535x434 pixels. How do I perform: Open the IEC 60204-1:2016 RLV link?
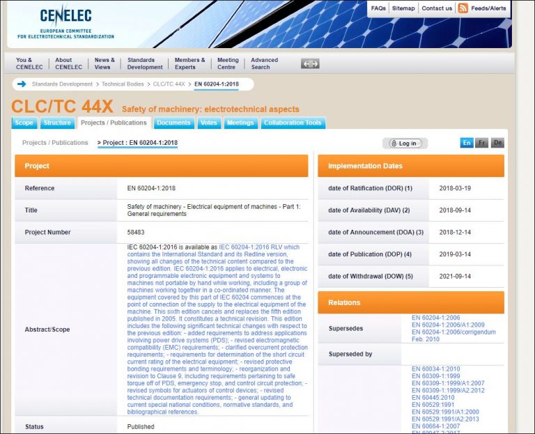(259, 247)
